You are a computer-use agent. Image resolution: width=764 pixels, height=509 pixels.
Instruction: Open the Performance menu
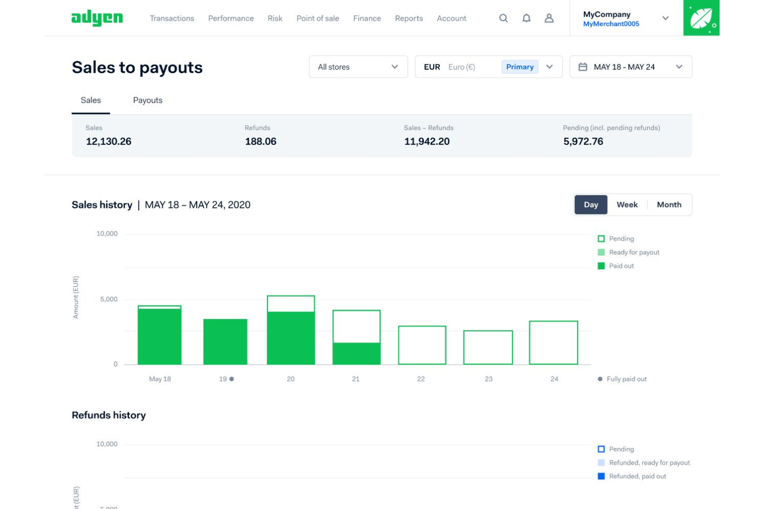click(231, 18)
